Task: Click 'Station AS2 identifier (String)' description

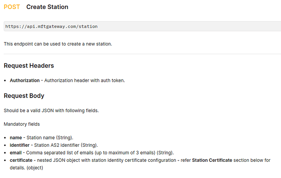Action: tap(66, 145)
